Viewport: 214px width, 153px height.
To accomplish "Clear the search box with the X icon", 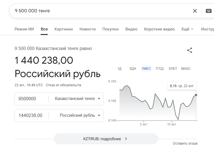I will [195, 11].
